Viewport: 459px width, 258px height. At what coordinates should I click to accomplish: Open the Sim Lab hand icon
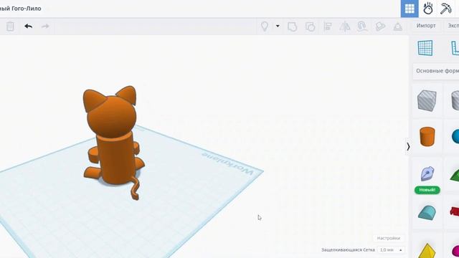428,9
